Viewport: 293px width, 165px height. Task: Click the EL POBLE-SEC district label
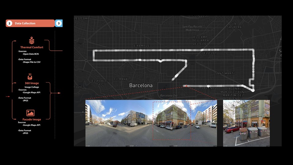coord(100,82)
